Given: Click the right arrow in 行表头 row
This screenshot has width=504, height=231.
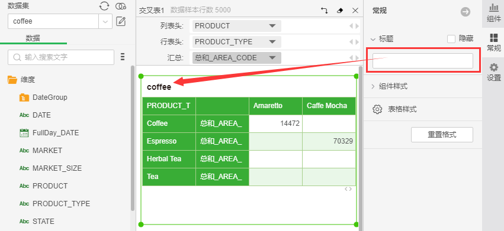Looking at the screenshot, I should pos(357,42).
